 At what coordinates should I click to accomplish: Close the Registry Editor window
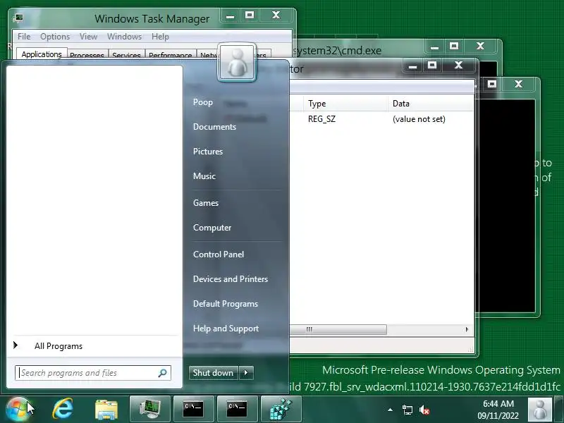coord(458,66)
